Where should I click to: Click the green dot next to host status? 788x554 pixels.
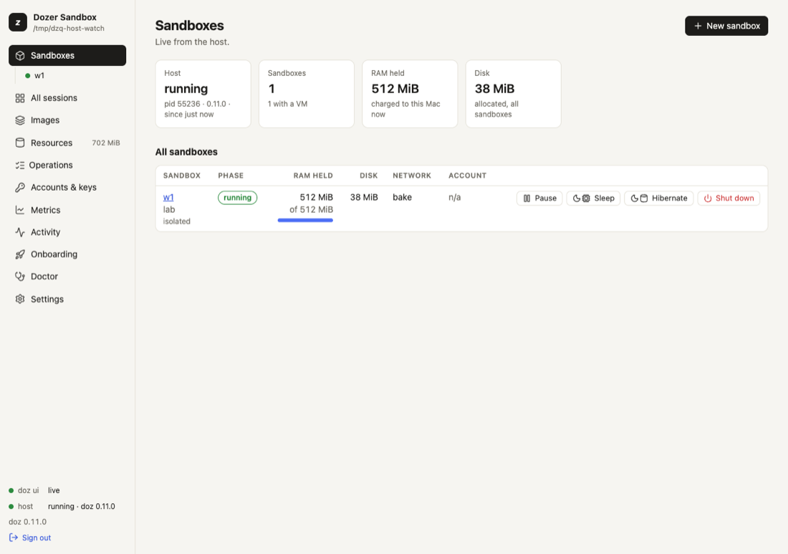11,506
